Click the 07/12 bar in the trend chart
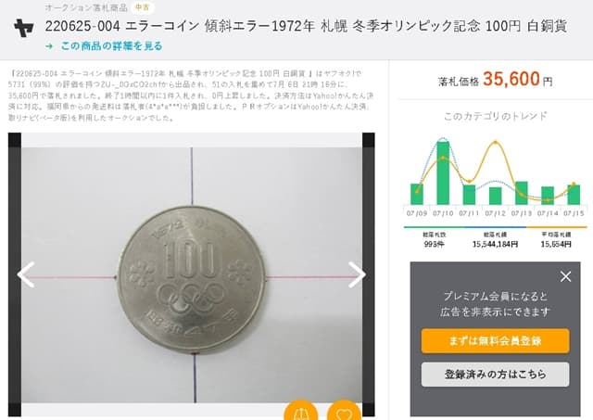Screen dimensions: 593x420 click(x=495, y=195)
